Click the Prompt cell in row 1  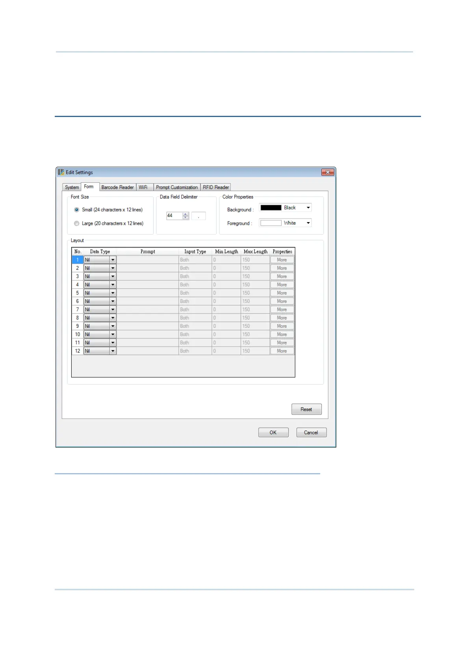coord(148,260)
